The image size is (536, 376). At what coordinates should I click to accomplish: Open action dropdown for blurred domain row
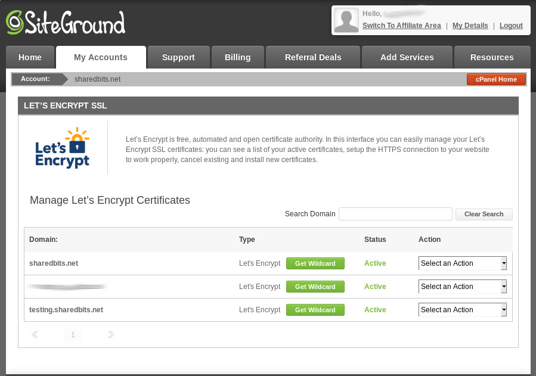tap(463, 287)
